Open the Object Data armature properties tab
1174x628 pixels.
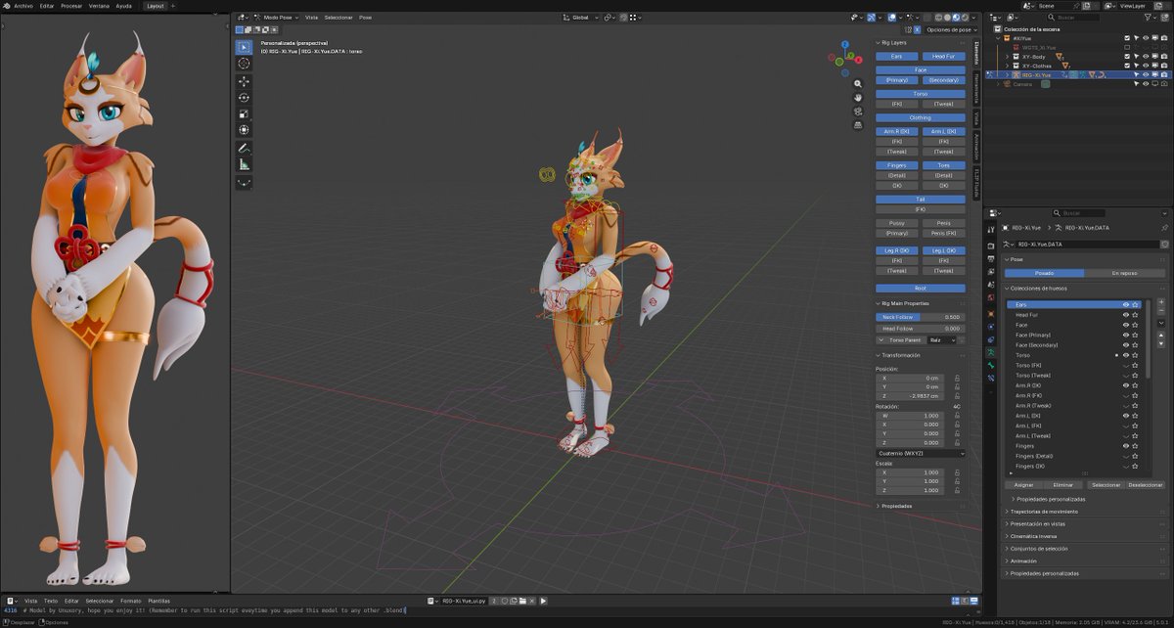991,351
